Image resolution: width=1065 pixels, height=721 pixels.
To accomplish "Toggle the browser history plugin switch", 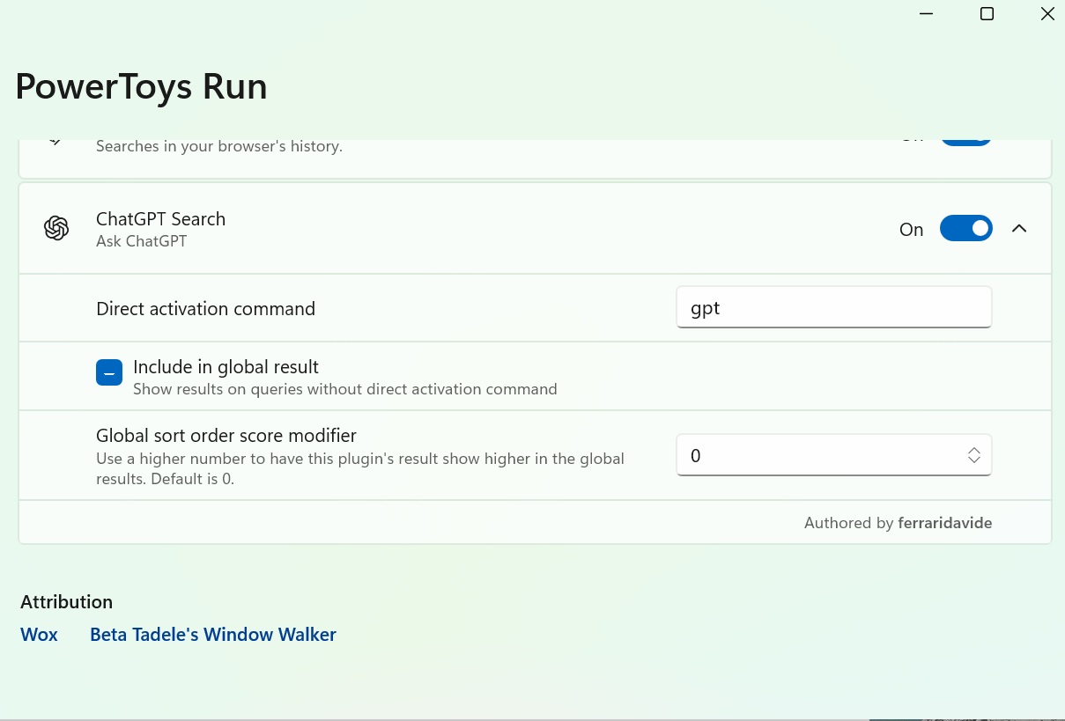I will 965,140.
